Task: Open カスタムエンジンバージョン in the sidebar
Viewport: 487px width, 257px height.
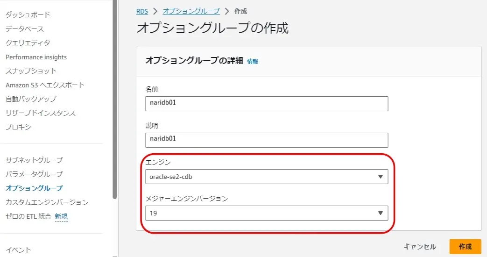Action: [47, 202]
